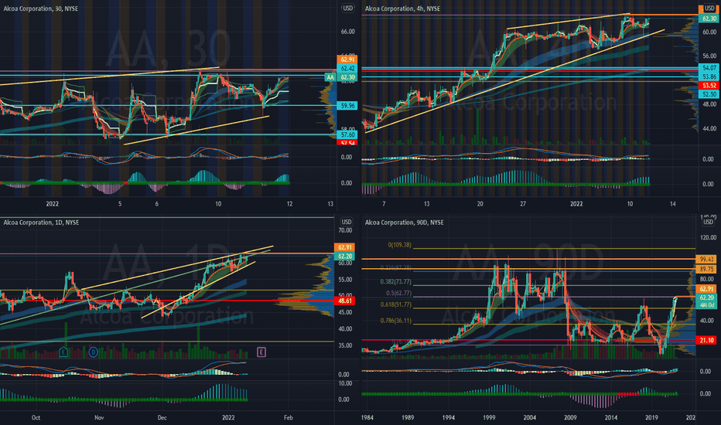Screen dimensions: 721x425
Task: Click the Oct label on the 1D time axis
Action: click(36, 417)
